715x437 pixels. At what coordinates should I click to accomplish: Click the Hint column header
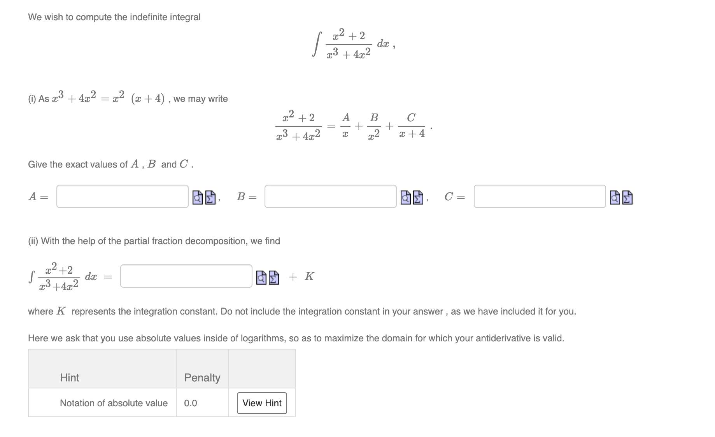click(69, 377)
